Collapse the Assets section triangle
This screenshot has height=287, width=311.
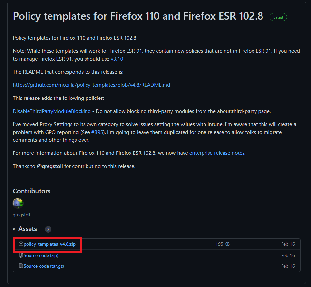(14, 229)
